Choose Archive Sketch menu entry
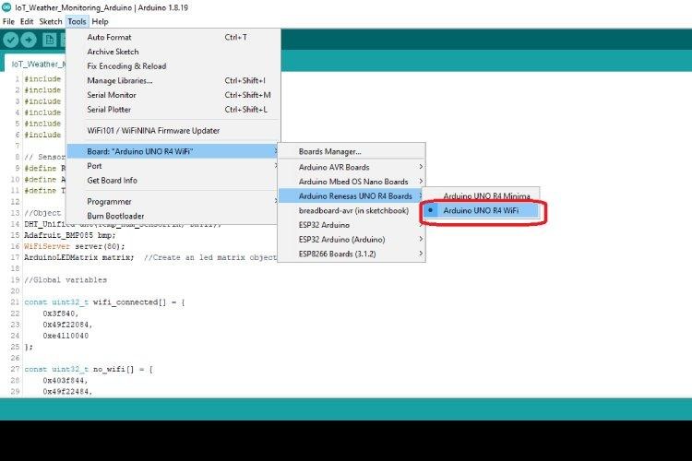Screen dimensions: 692x461 173,52
